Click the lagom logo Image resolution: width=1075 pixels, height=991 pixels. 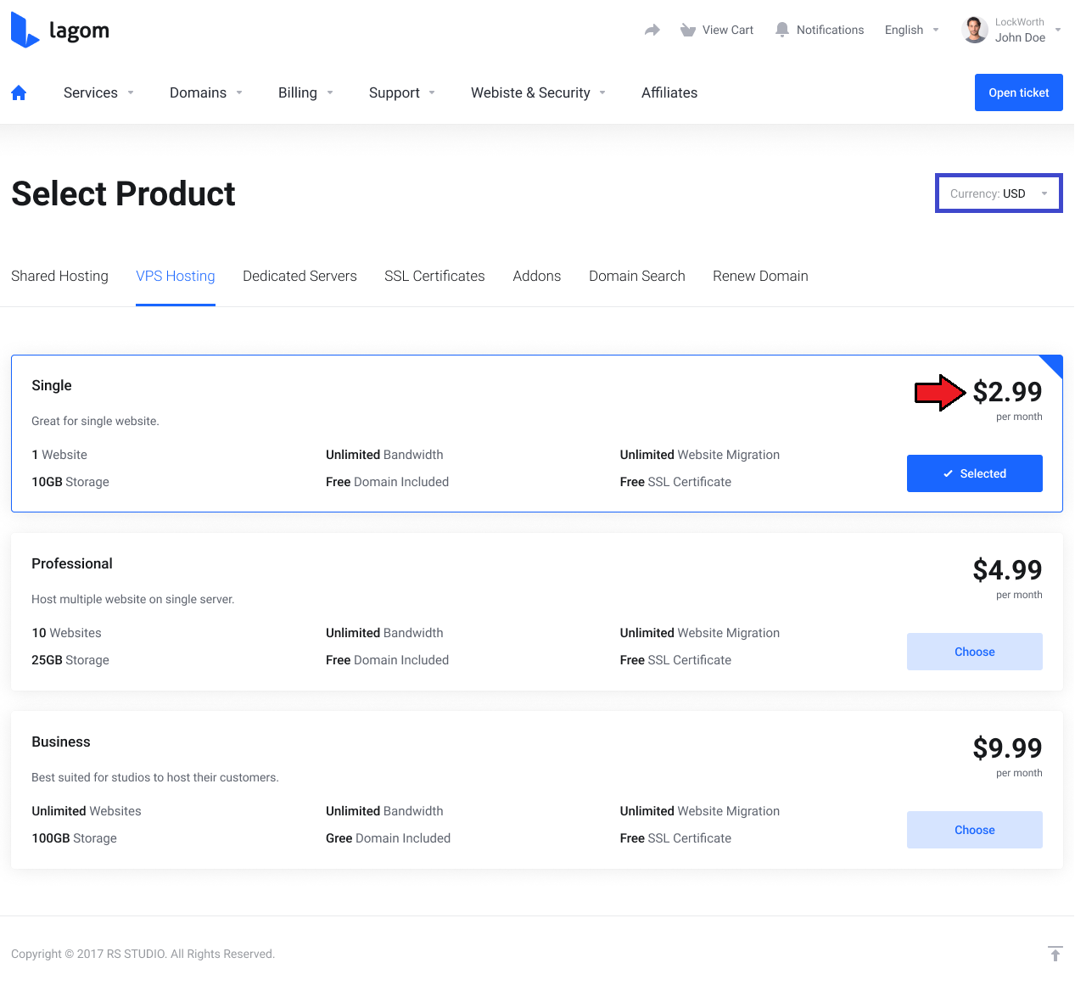pyautogui.click(x=60, y=31)
